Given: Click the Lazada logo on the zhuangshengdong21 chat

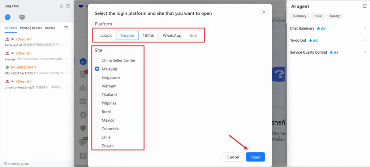Looking at the screenshot, I should click(x=7, y=81).
